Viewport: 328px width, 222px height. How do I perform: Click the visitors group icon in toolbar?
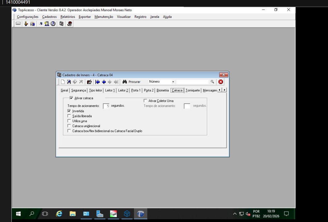pyautogui.click(x=32, y=24)
